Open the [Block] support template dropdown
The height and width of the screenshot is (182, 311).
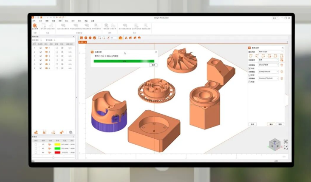269,65
